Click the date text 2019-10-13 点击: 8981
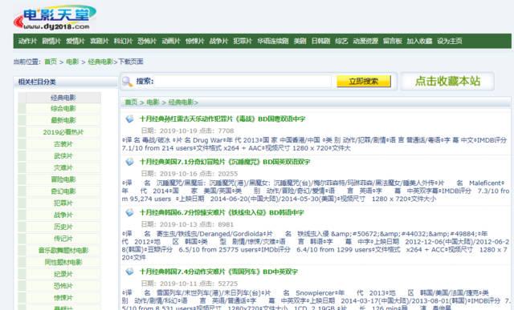 pos(187,224)
